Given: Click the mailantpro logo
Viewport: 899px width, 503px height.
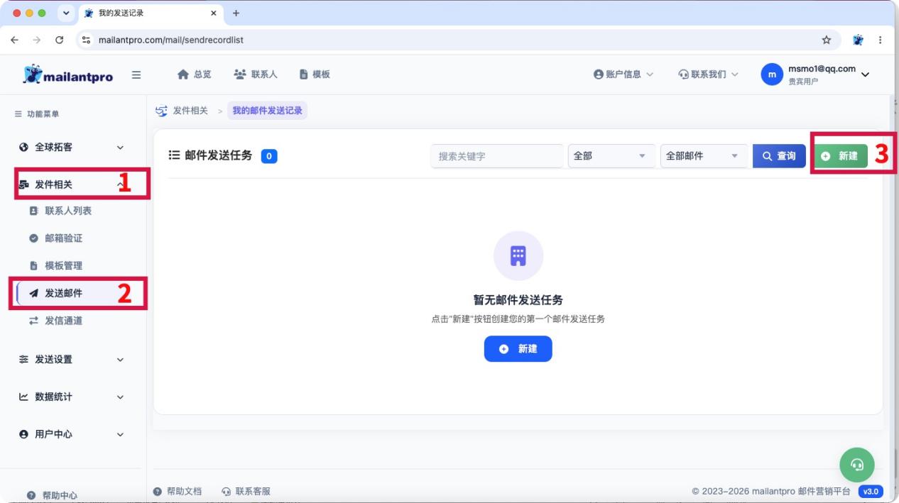Looking at the screenshot, I should click(x=68, y=74).
